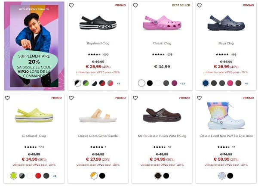Image resolution: width=258 pixels, height=186 pixels.
Task: Show additional Crocband Clog colors
Action: [x=55, y=176]
